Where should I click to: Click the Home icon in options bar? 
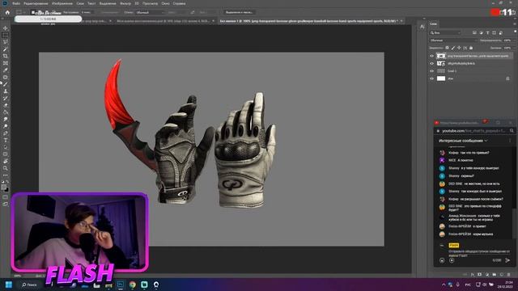tap(7, 12)
